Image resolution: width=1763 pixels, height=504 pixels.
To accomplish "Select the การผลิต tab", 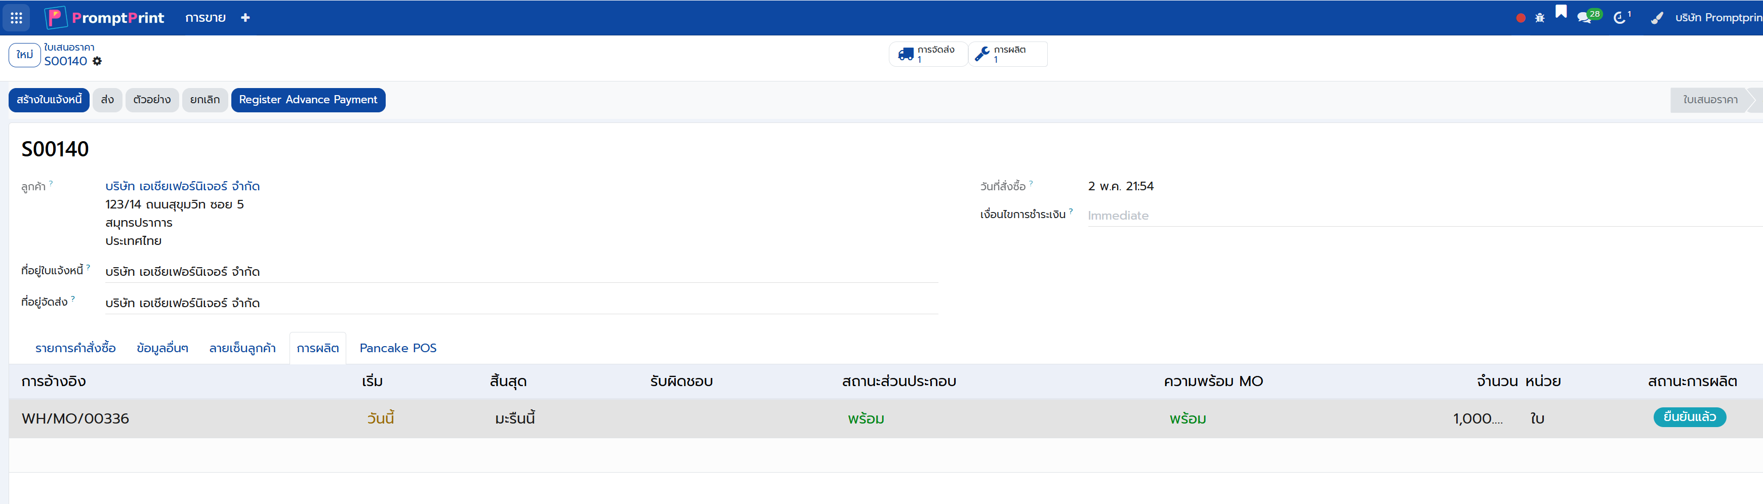I will [317, 348].
